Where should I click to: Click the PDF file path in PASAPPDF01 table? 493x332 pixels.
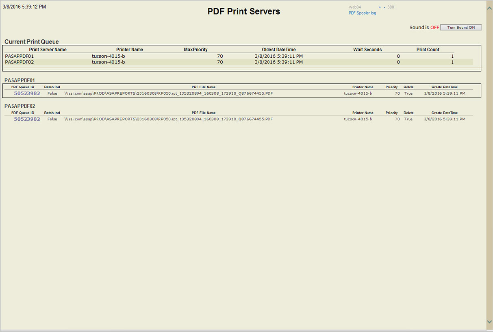coord(168,93)
